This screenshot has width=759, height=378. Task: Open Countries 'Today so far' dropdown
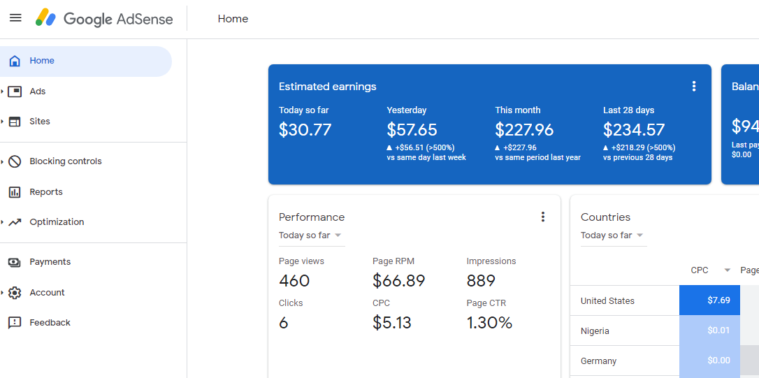pyautogui.click(x=613, y=235)
